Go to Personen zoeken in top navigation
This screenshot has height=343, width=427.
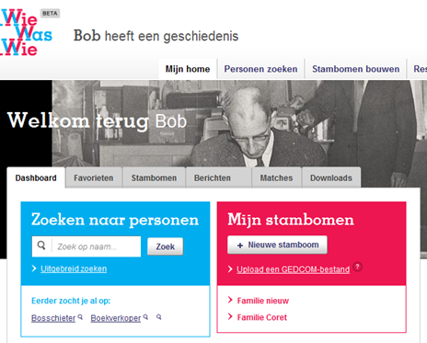pos(260,69)
